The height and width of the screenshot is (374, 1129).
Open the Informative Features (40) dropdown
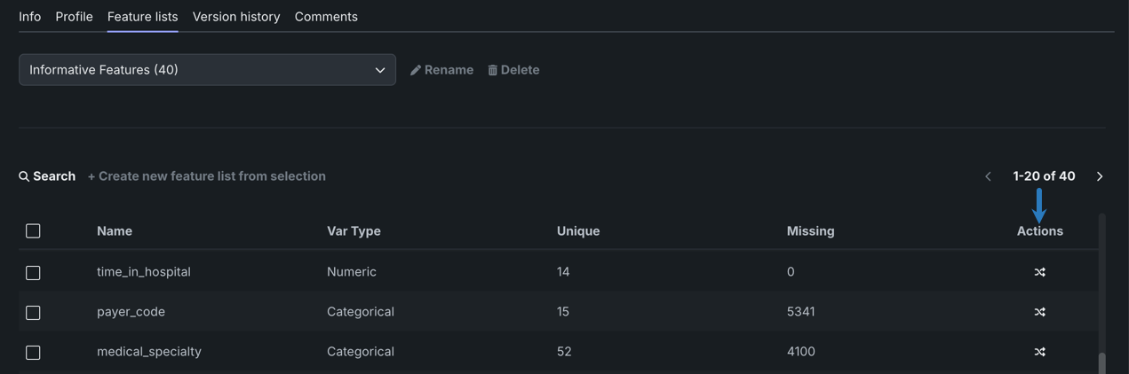click(207, 70)
